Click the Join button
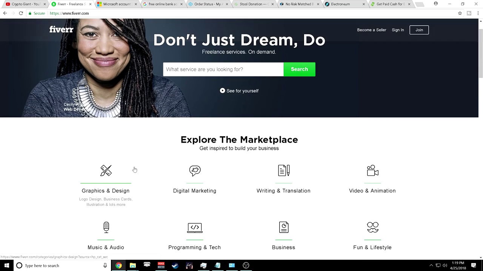 419,30
